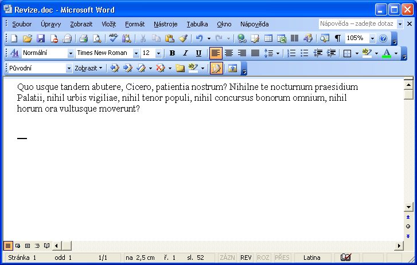
Task: Open the font size 12 dropdown
Action: [x=158, y=53]
